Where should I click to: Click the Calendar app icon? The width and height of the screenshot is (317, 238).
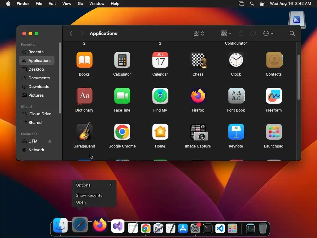click(x=160, y=60)
